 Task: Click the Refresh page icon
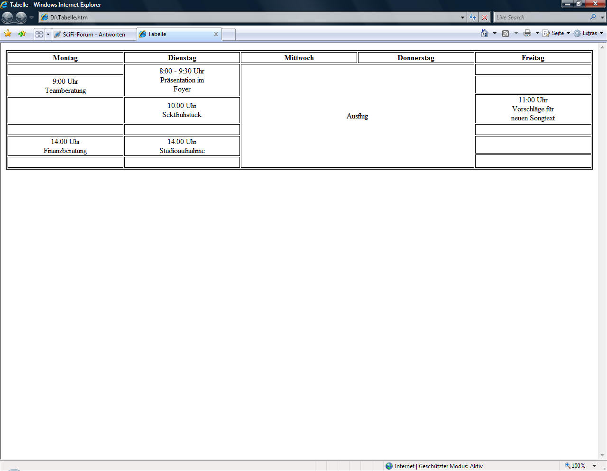pyautogui.click(x=473, y=18)
